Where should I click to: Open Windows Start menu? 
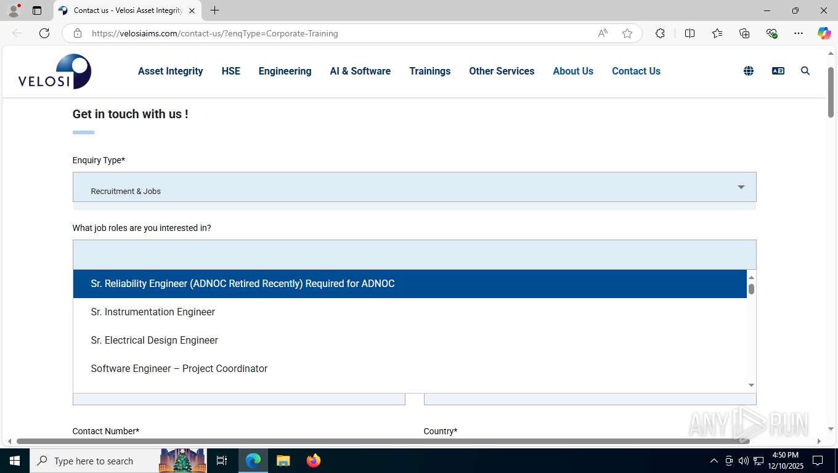click(x=15, y=461)
